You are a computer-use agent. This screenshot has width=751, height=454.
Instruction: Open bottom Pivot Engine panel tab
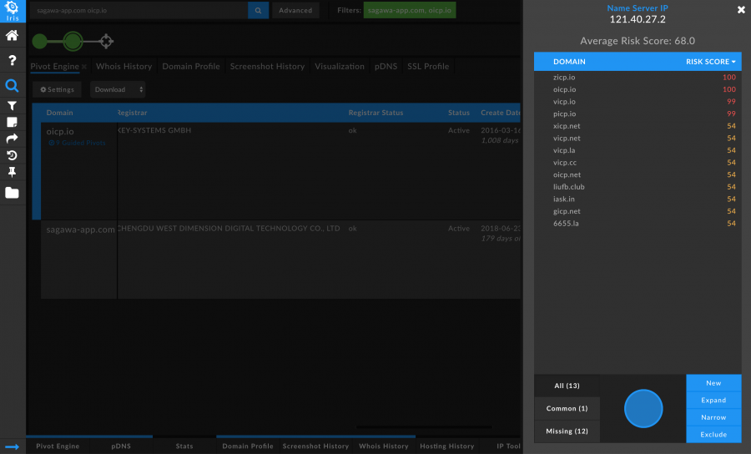[58, 446]
